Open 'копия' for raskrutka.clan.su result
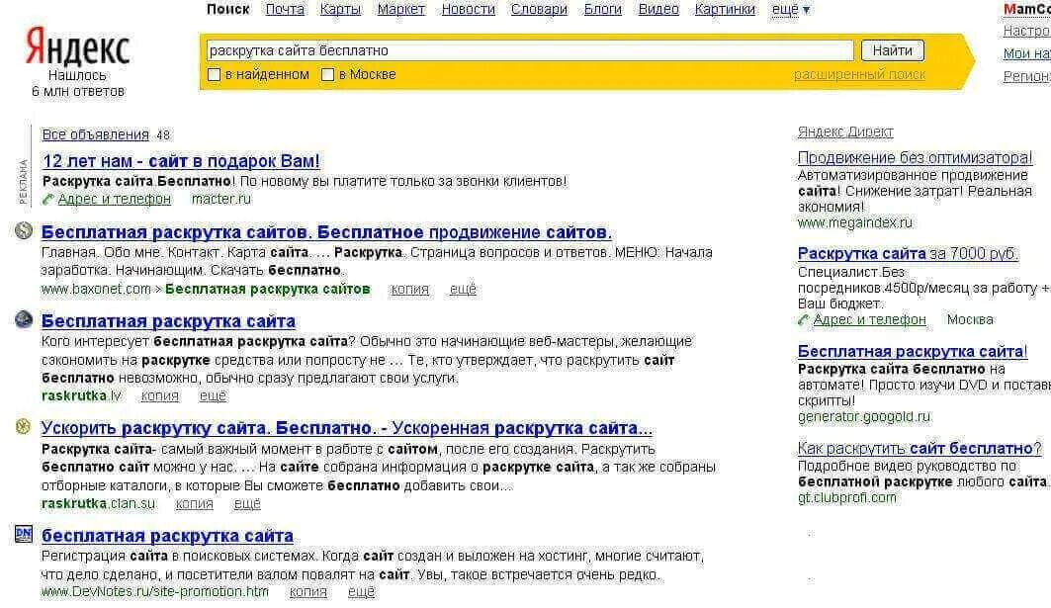This screenshot has height=608, width=1051. coord(195,503)
